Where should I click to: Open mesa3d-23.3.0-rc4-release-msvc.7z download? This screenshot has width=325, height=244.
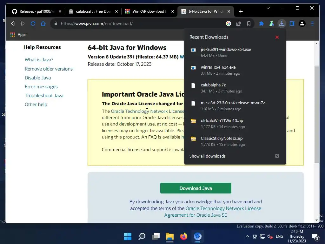[235, 106]
